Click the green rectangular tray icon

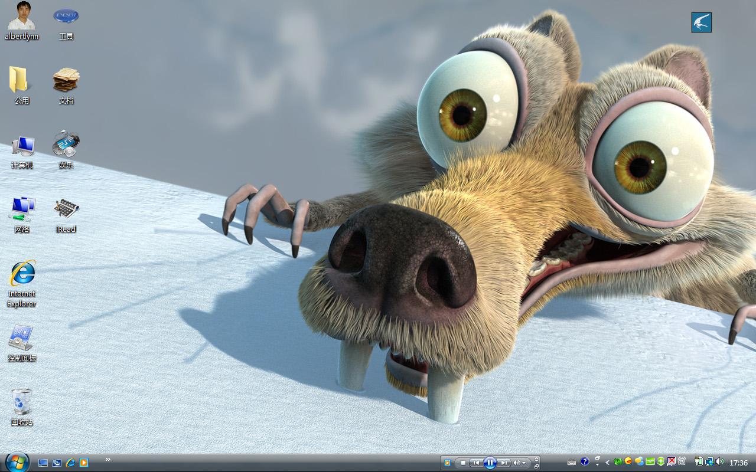click(650, 462)
